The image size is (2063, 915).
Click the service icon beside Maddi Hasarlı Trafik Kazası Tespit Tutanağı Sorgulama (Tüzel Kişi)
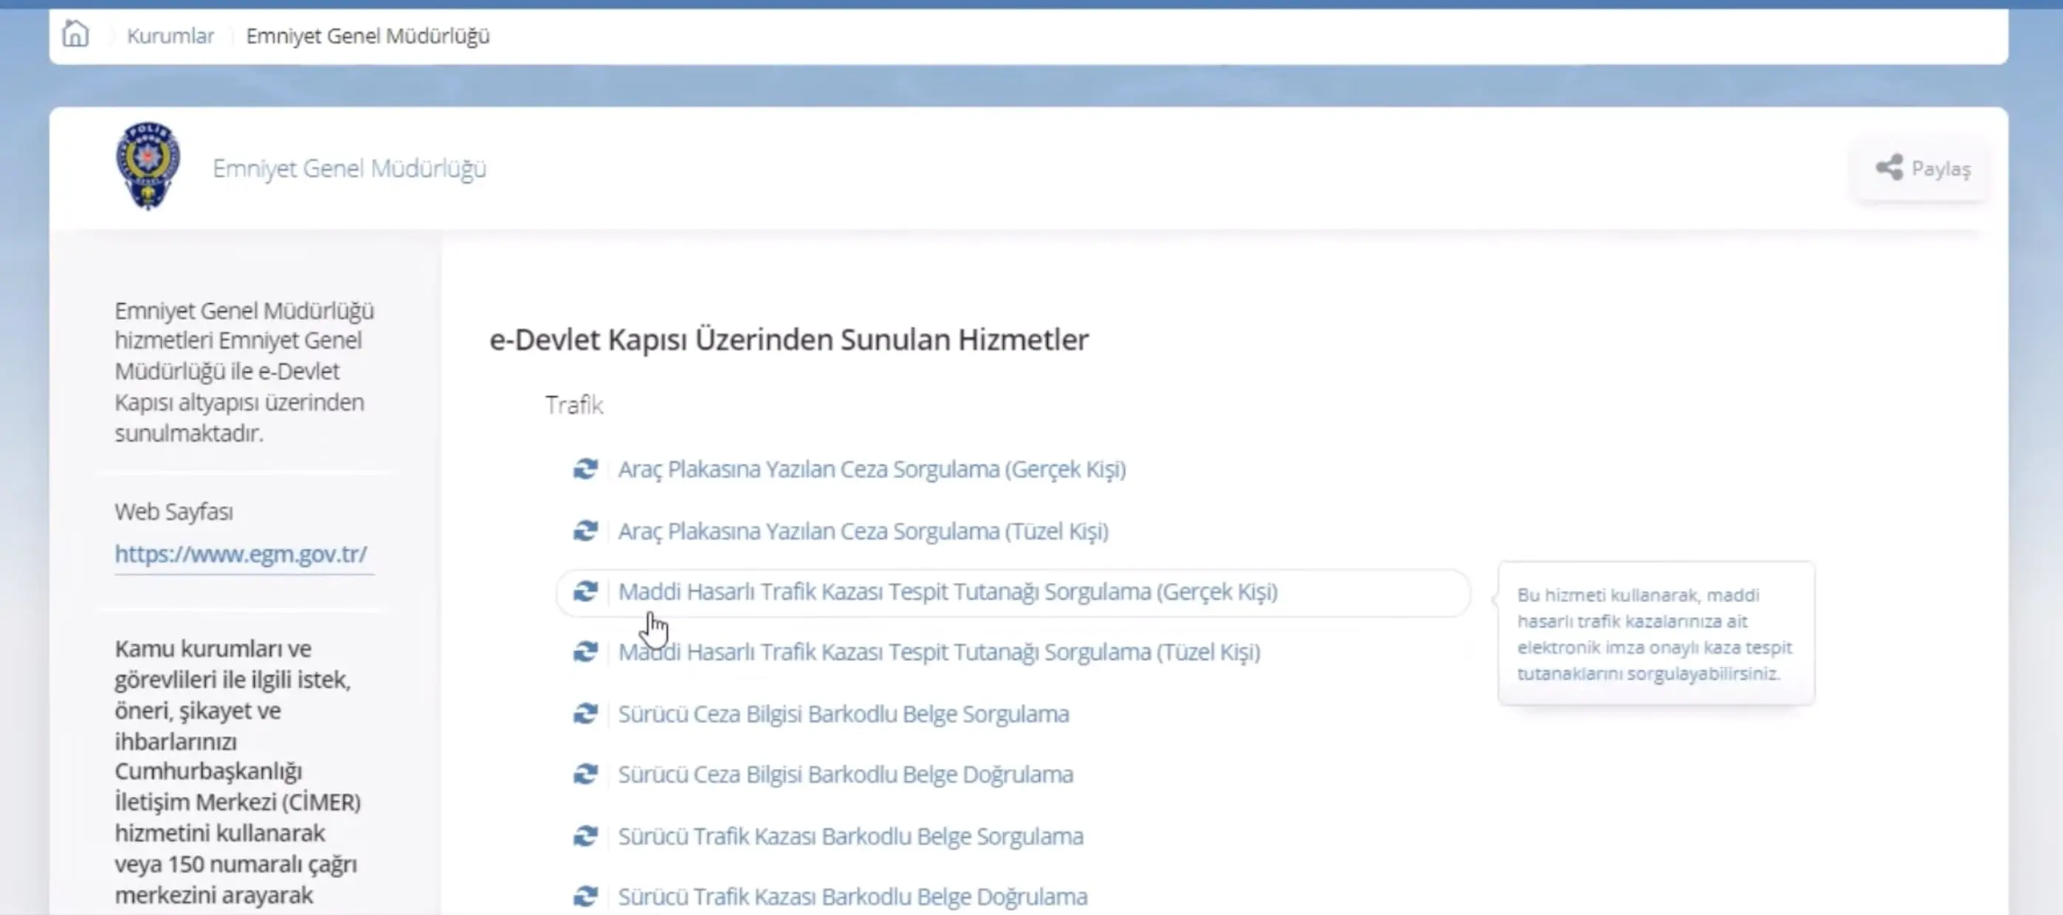point(586,652)
